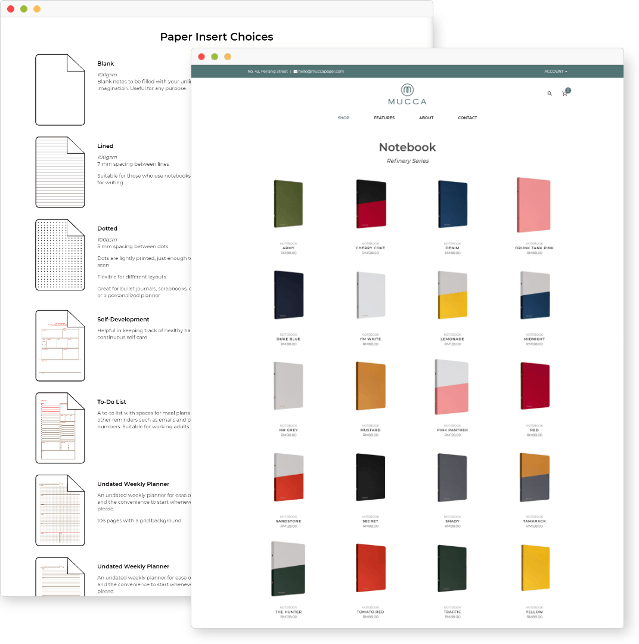The width and height of the screenshot is (639, 644).
Task: Click the Mucca logo
Action: pos(407,94)
